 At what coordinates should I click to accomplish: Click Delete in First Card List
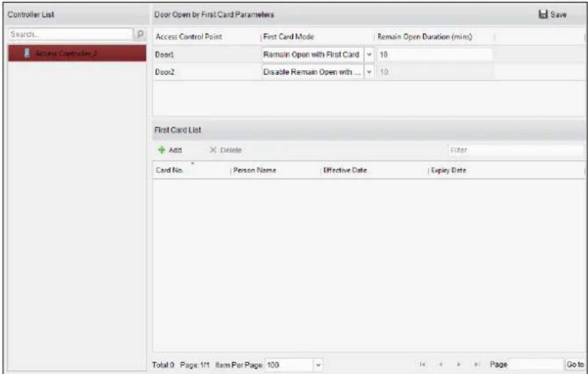[x=225, y=150]
